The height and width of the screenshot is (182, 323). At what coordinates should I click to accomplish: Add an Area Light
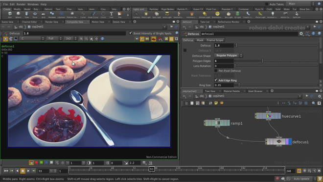coord(167,15)
